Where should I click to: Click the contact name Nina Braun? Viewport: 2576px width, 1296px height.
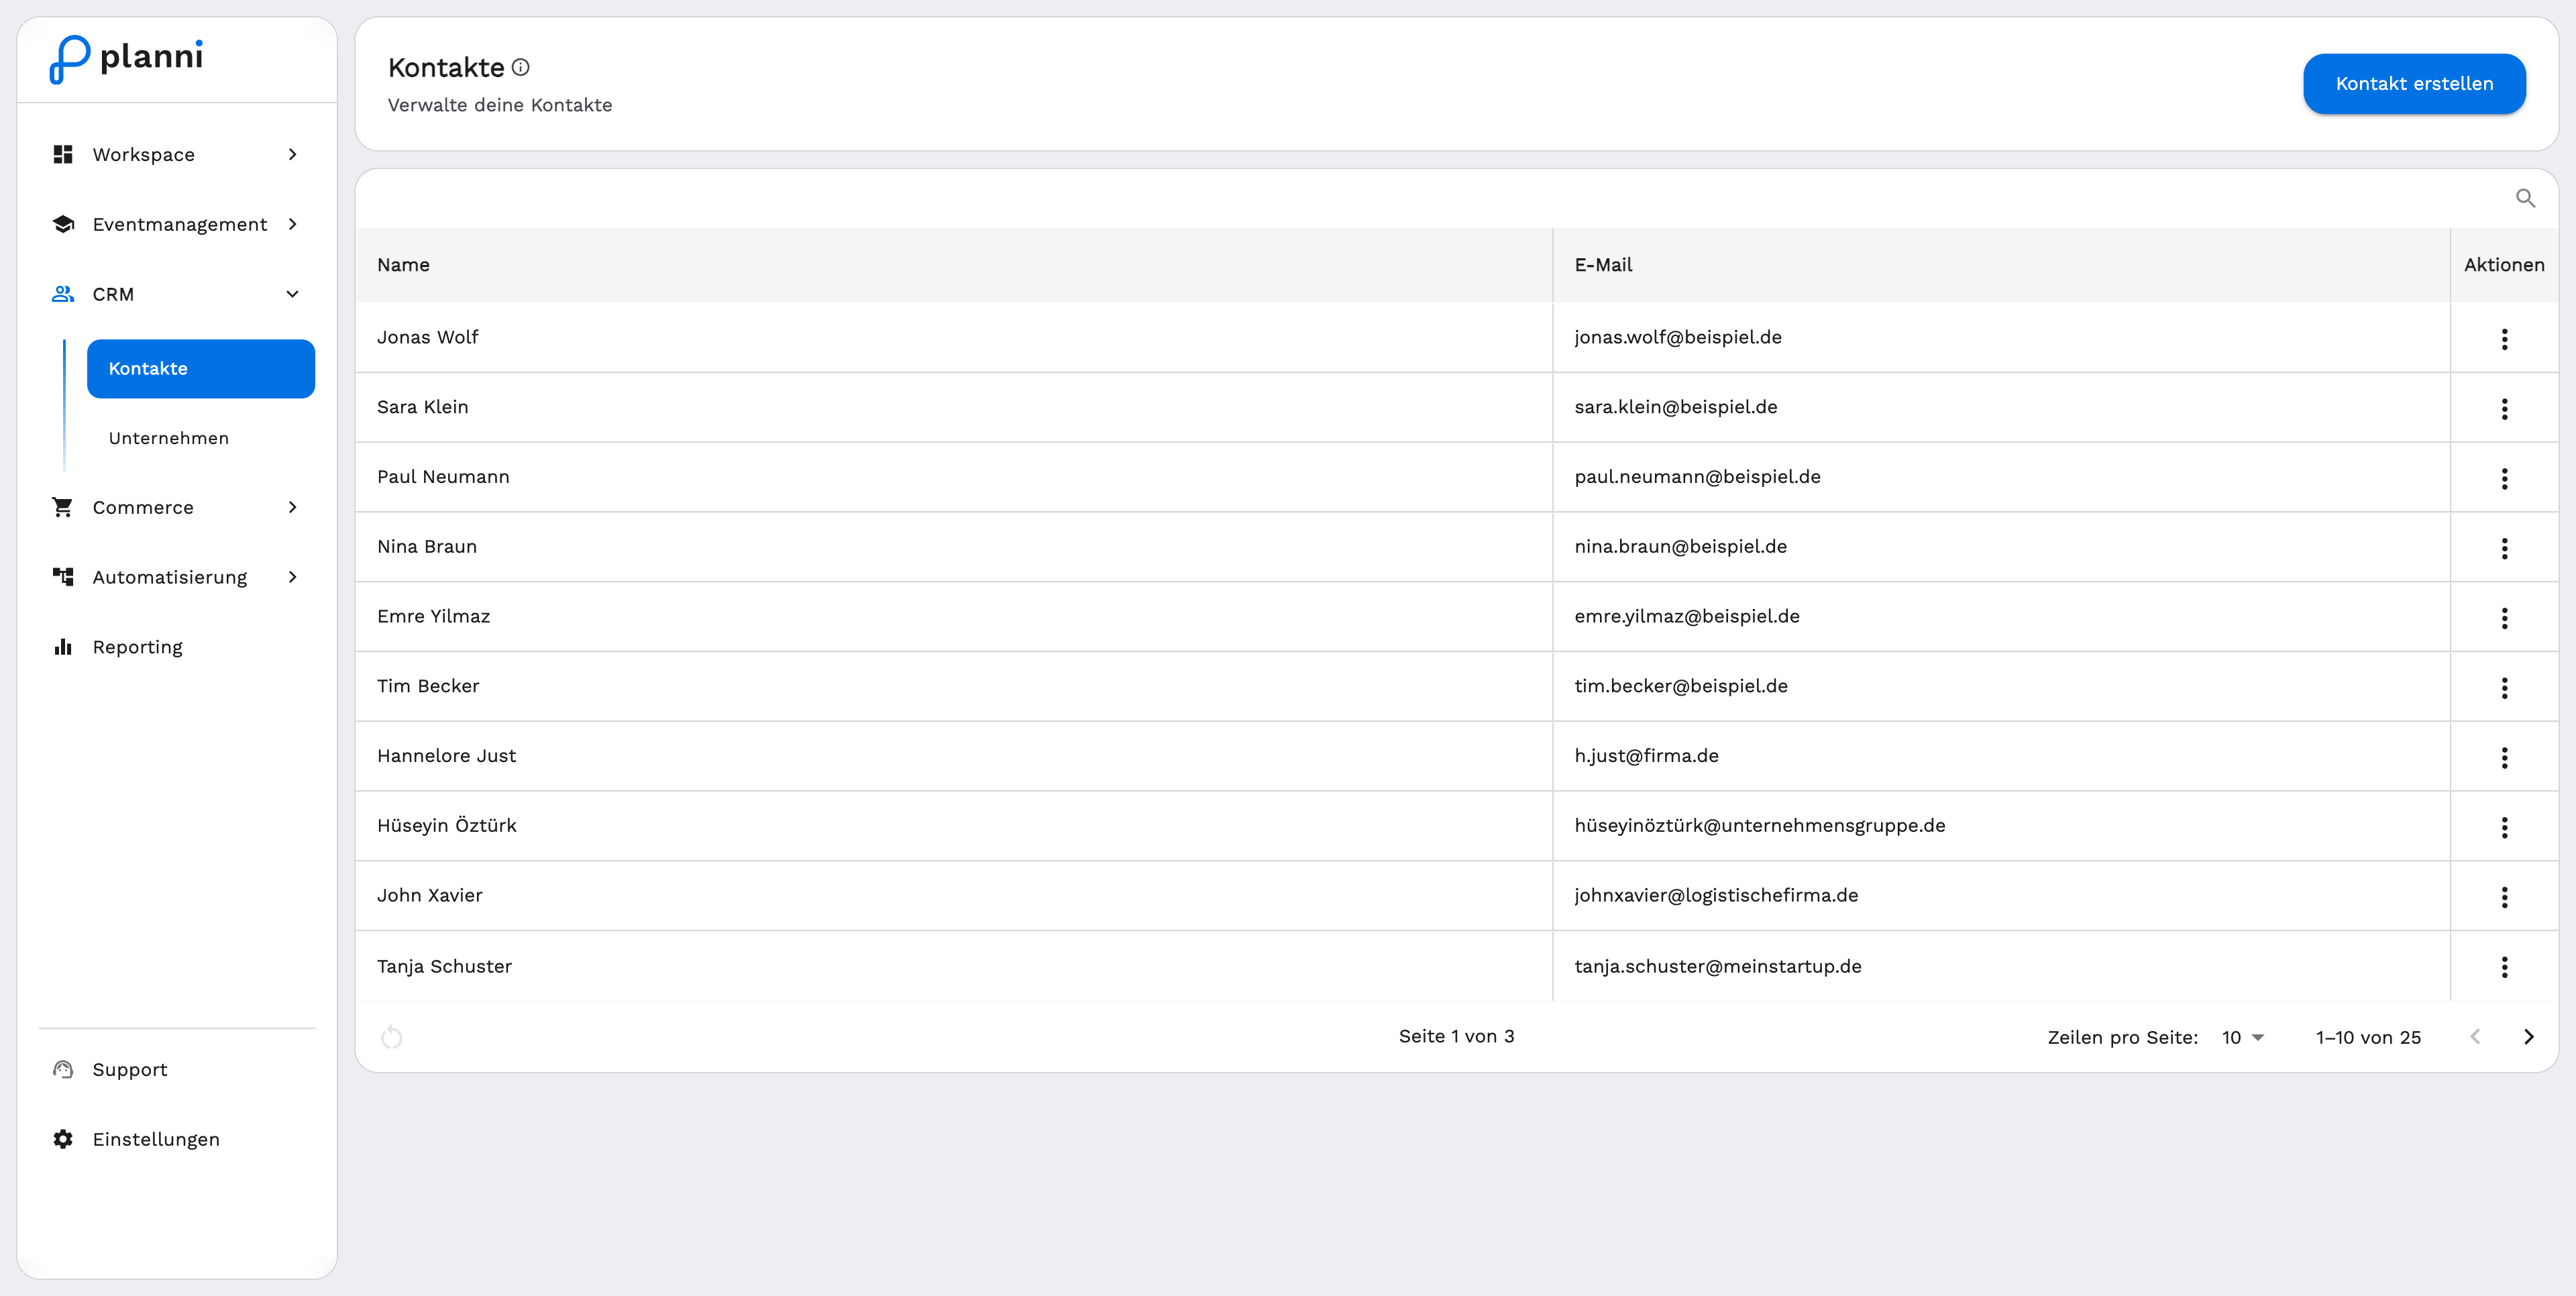point(427,547)
